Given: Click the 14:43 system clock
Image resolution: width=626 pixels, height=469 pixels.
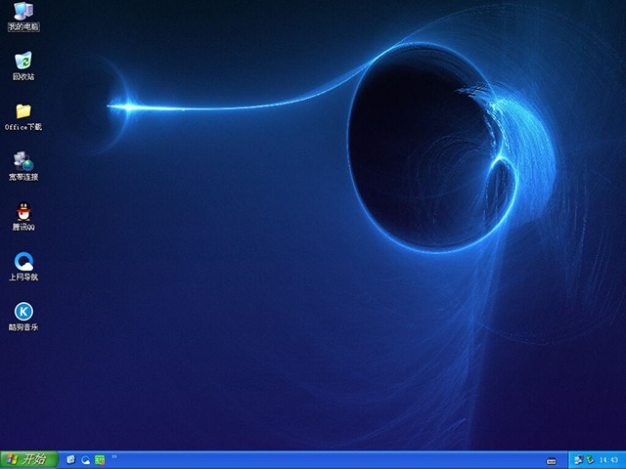Looking at the screenshot, I should [x=608, y=460].
